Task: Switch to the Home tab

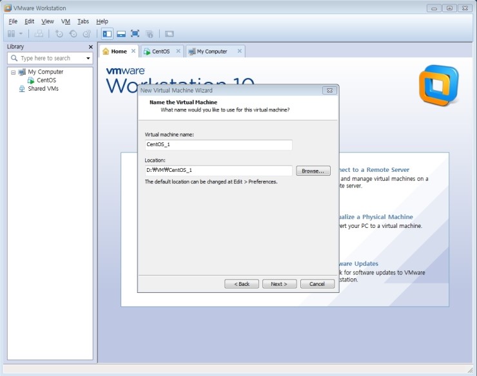Action: tap(119, 52)
